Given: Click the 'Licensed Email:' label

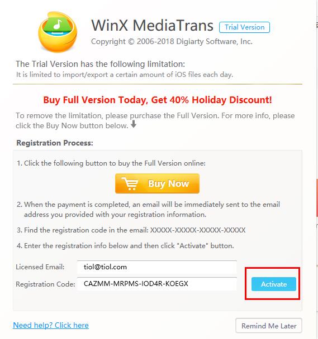Looking at the screenshot, I should [40, 267].
